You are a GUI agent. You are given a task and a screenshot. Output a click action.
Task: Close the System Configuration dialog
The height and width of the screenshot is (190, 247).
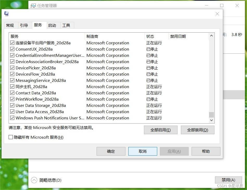point(217,14)
